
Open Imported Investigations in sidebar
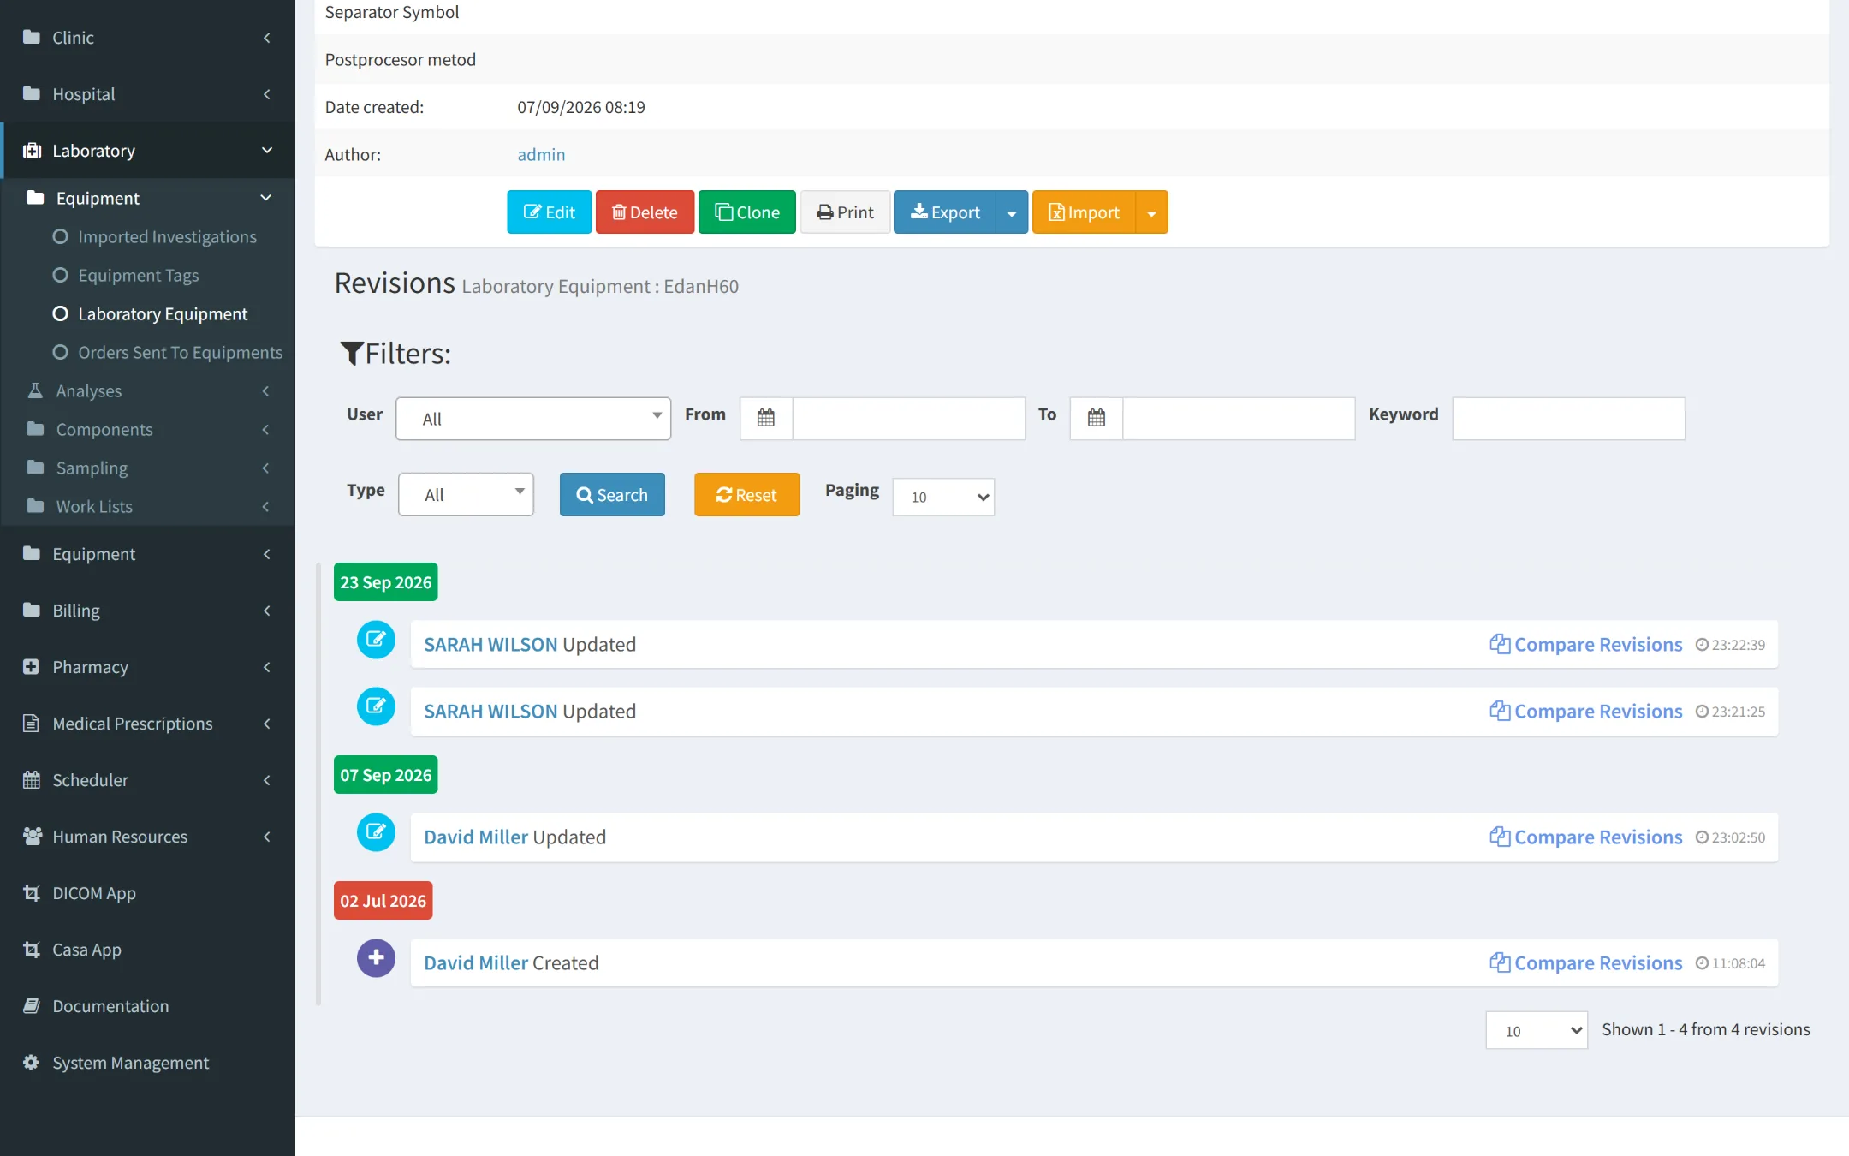[x=167, y=236]
